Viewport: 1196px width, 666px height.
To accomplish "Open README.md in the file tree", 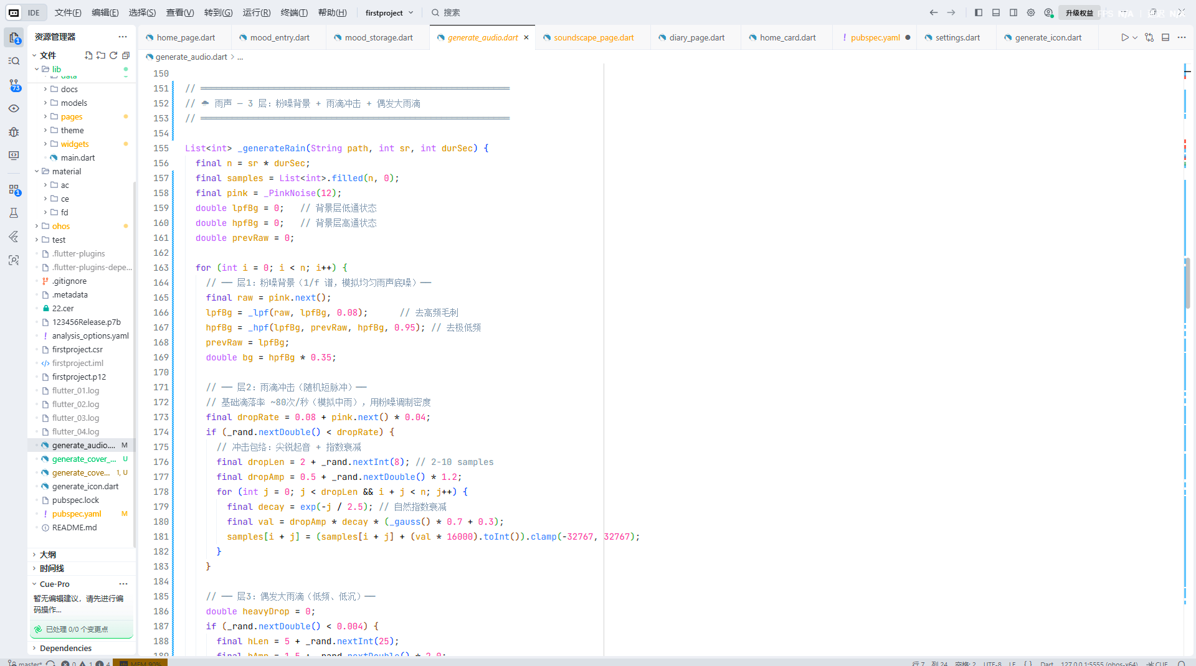I will pos(74,527).
